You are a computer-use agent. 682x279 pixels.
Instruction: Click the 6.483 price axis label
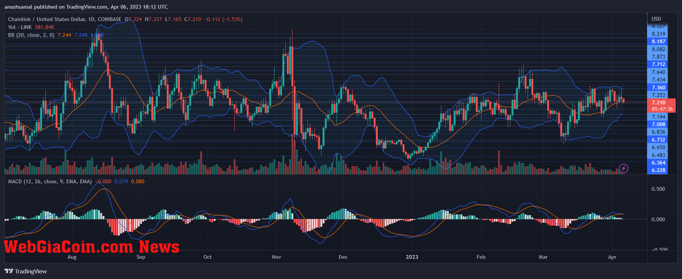pos(658,155)
